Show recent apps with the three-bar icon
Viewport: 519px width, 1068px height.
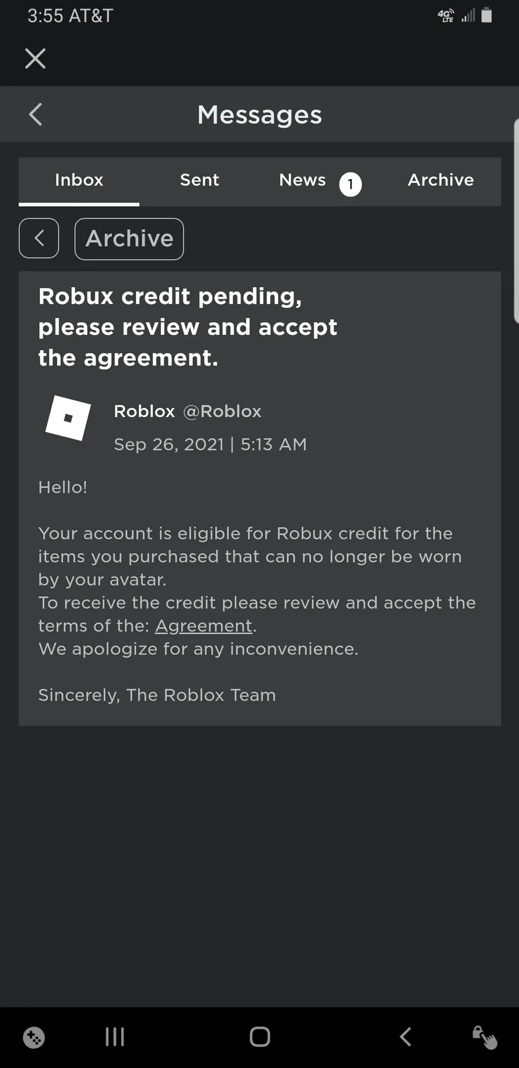coord(115,1037)
